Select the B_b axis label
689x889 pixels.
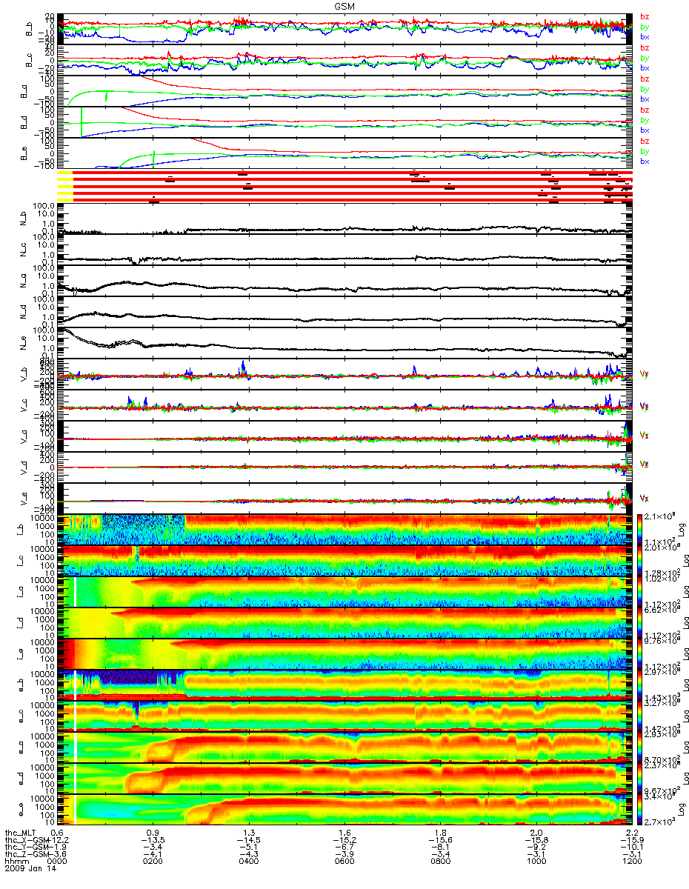pyautogui.click(x=30, y=29)
